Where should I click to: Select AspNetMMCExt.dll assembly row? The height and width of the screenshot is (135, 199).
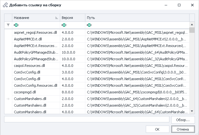(x=36, y=39)
